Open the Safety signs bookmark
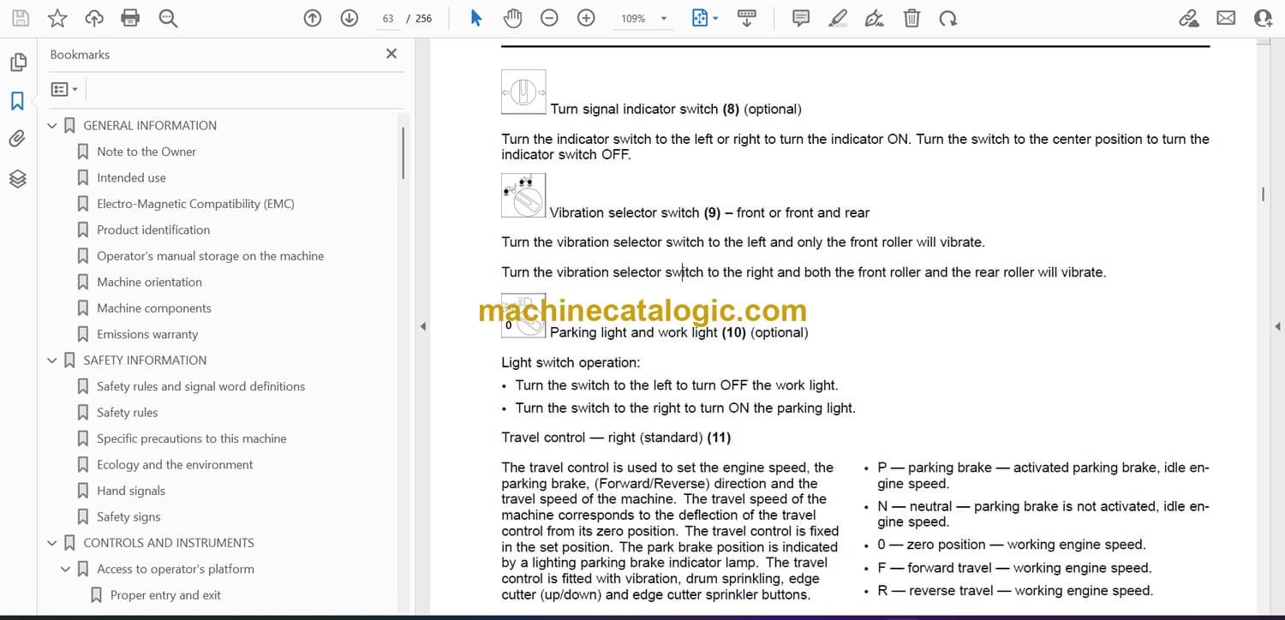This screenshot has width=1285, height=620. tap(128, 516)
